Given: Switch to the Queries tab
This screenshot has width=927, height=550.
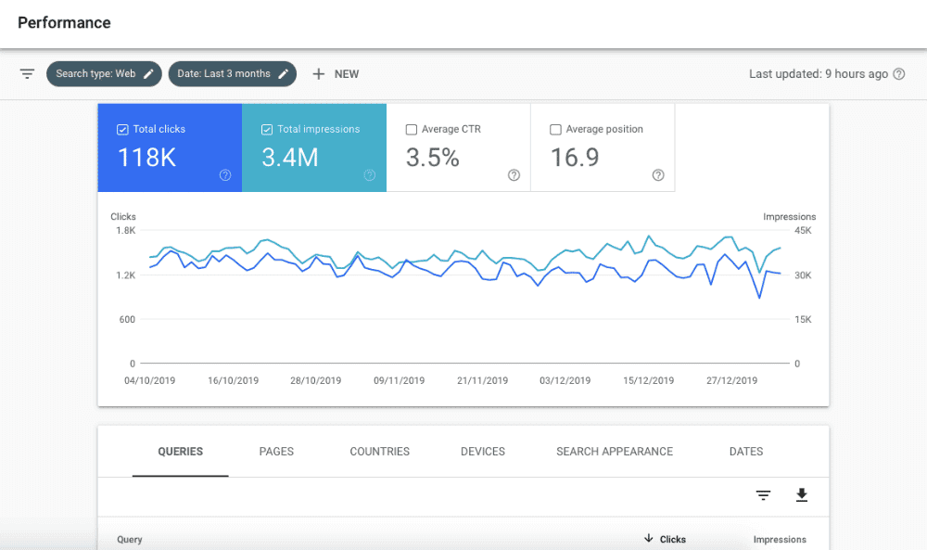Looking at the screenshot, I should pos(181,452).
